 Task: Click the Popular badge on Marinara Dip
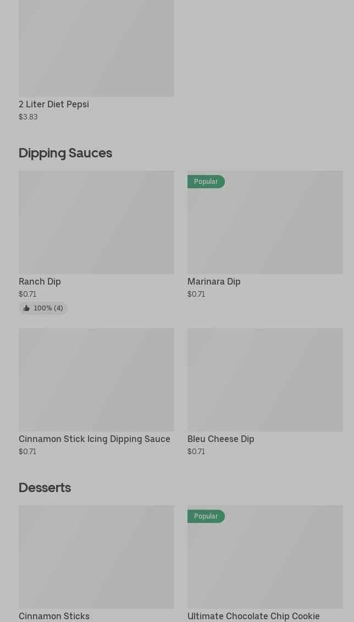click(x=206, y=182)
